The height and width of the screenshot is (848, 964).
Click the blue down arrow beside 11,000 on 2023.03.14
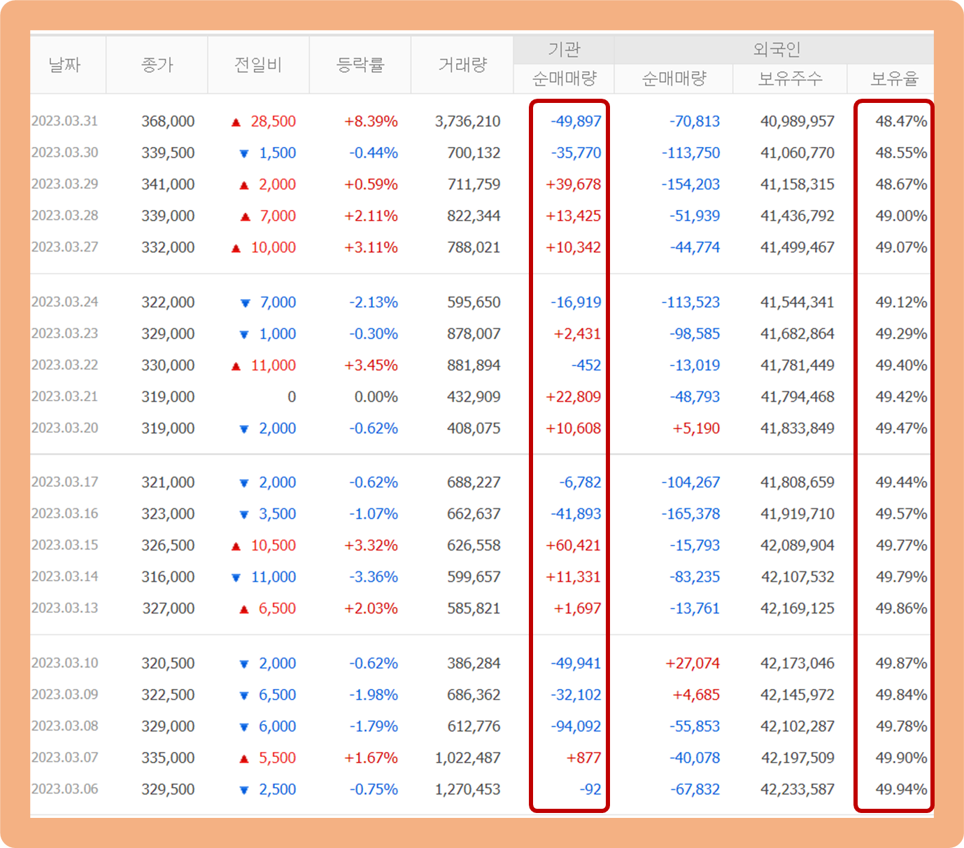point(236,578)
